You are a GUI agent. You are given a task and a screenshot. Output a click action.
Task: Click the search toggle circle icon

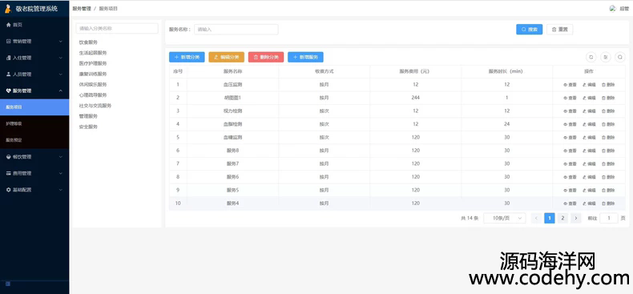(x=620, y=58)
